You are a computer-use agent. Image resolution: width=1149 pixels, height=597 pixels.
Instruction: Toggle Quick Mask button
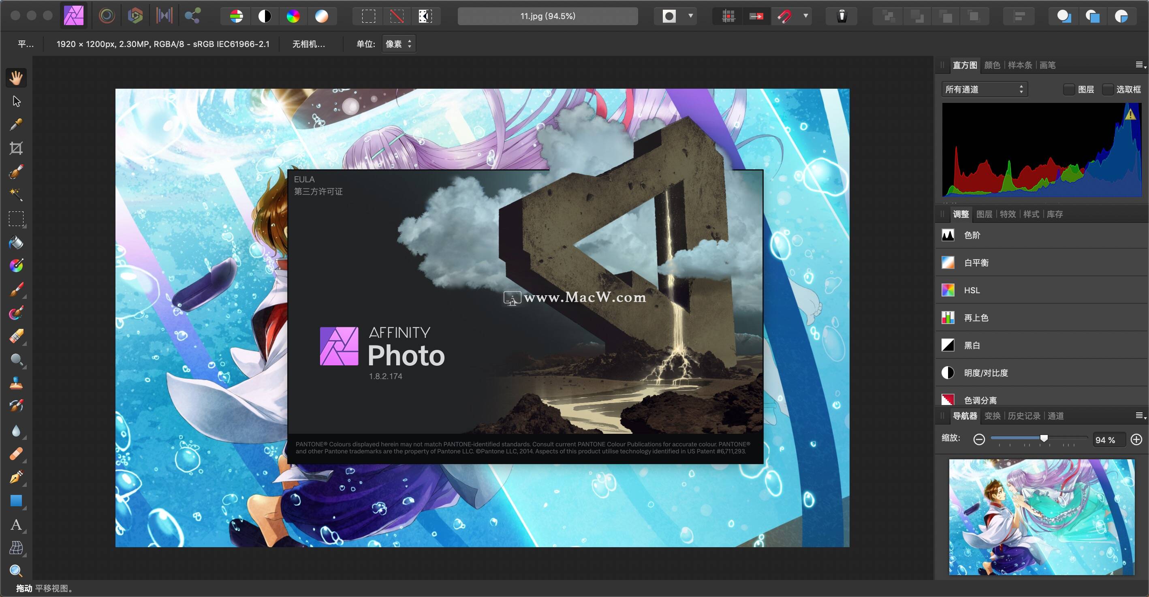click(x=669, y=17)
